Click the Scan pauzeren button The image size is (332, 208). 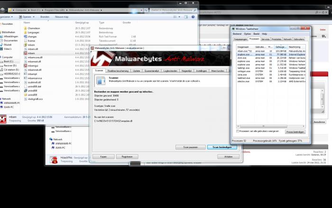coord(190,147)
